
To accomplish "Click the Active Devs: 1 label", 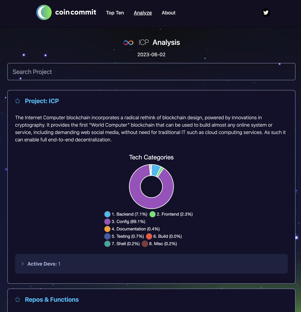I will [x=44, y=264].
